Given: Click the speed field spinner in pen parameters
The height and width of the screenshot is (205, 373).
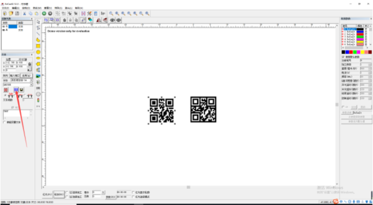Looking at the screenshot, I should click(x=369, y=69).
